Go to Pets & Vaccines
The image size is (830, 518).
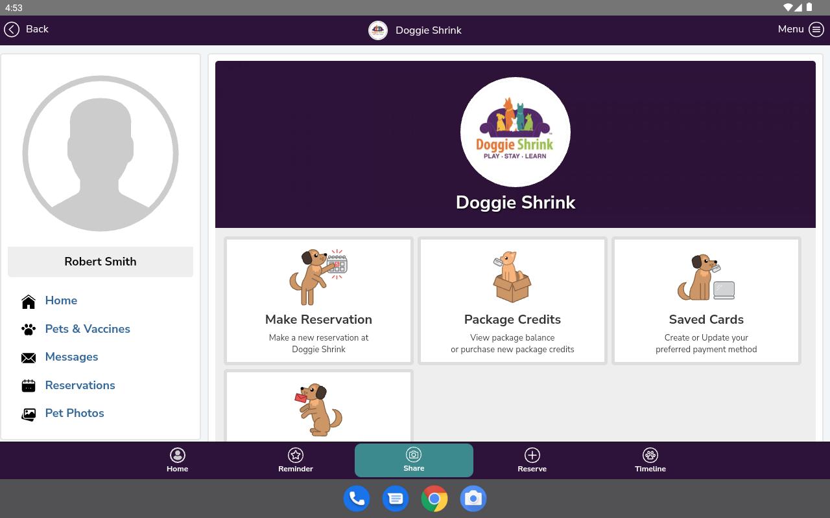tap(88, 329)
